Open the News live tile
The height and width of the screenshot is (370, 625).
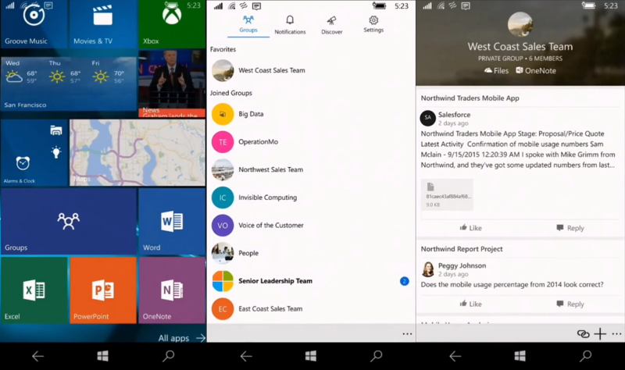point(172,84)
